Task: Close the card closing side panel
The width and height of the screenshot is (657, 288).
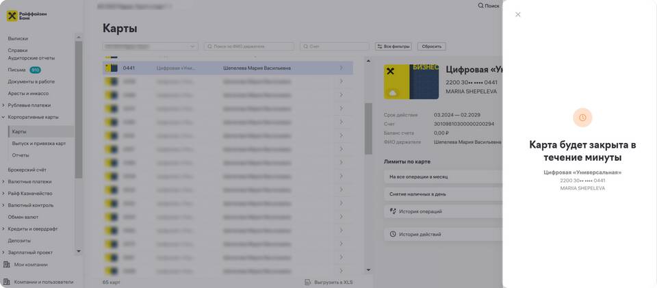Action: coord(517,14)
